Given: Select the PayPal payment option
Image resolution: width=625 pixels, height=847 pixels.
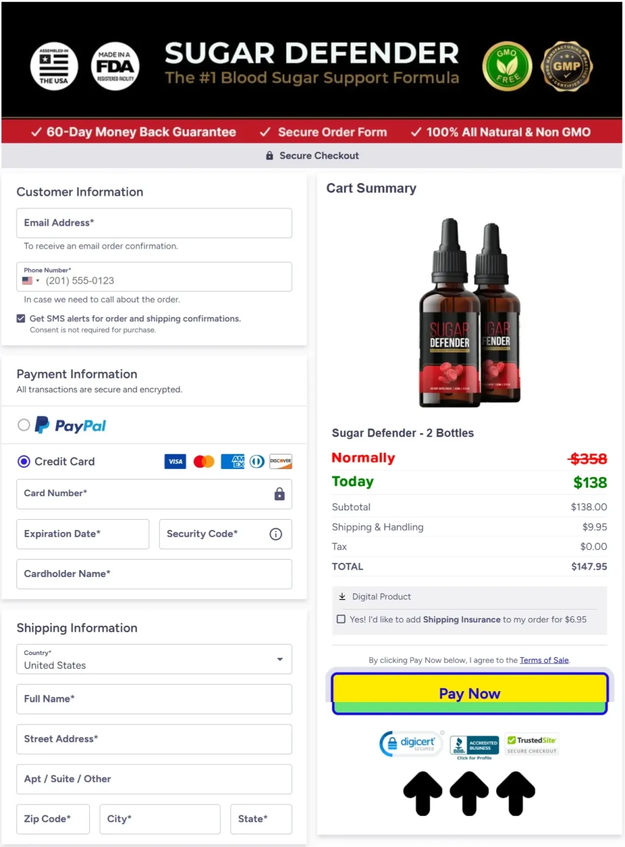Looking at the screenshot, I should click(24, 425).
